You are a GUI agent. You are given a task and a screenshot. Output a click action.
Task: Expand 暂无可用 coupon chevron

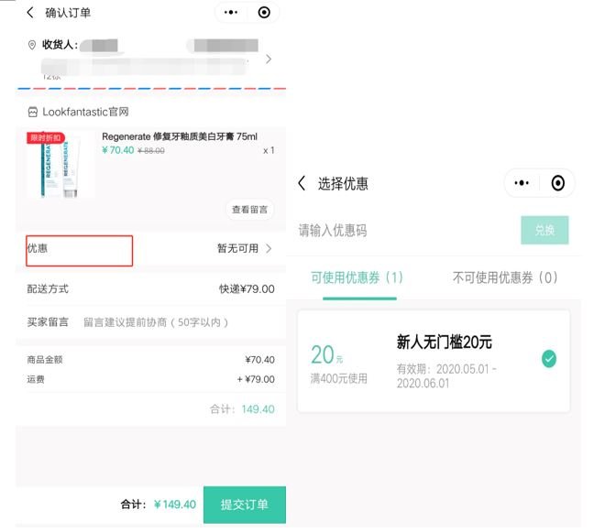point(269,248)
